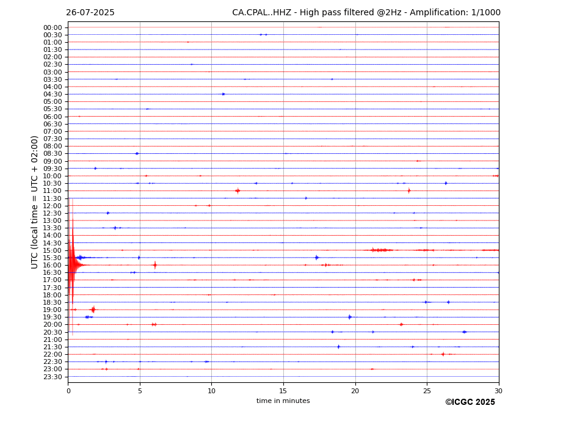This screenshot has height=425, width=566.
Task: Click the blue event near minute 11 at 04:30
Action: 223,94
